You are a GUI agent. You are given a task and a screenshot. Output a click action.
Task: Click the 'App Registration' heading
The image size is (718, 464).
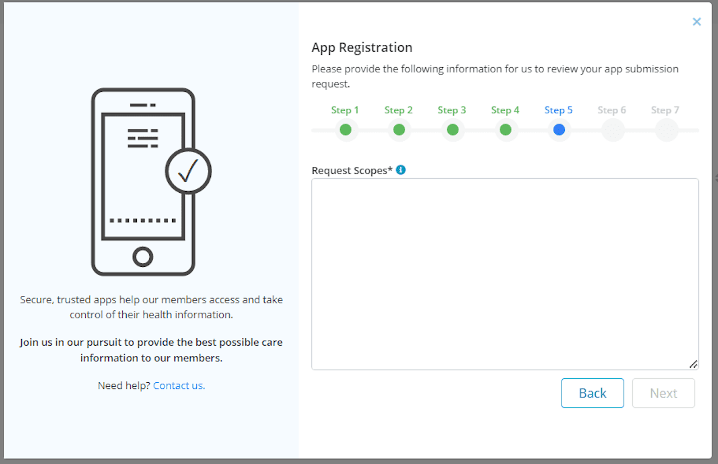pyautogui.click(x=362, y=47)
